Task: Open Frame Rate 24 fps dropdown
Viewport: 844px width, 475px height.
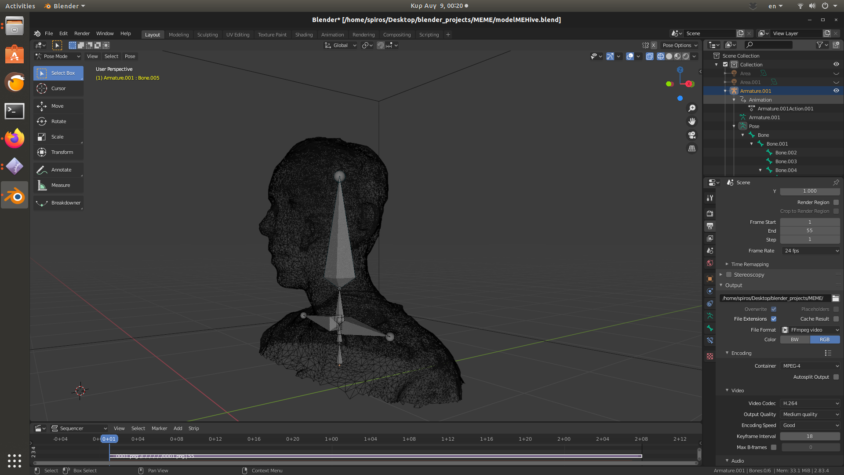Action: coord(810,251)
